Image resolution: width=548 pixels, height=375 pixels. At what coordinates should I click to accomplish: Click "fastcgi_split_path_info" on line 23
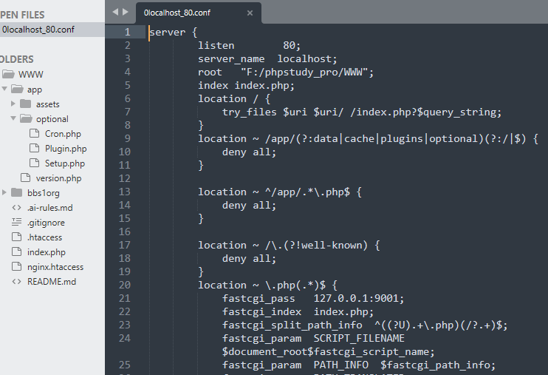point(292,325)
